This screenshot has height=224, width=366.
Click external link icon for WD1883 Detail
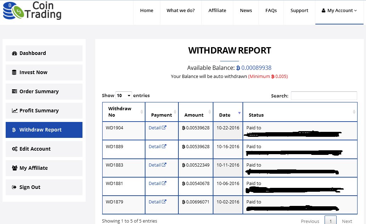click(x=164, y=164)
